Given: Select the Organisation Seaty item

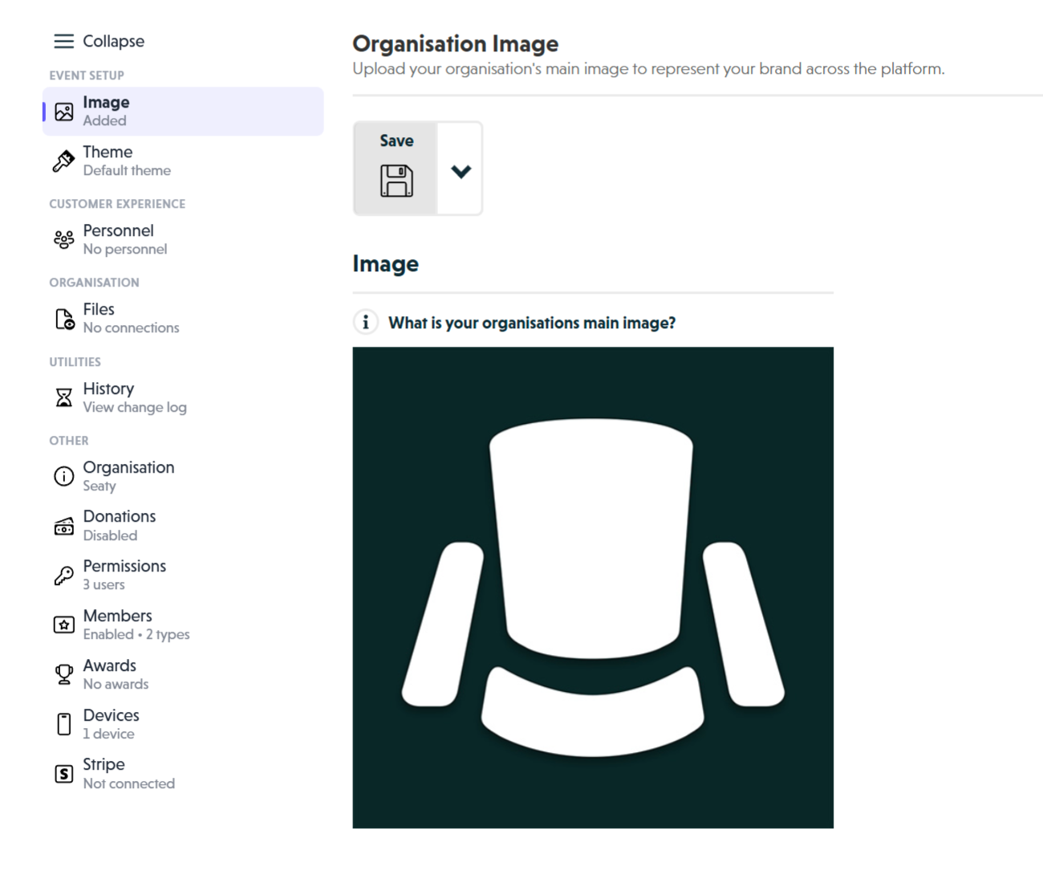Looking at the screenshot, I should click(183, 476).
